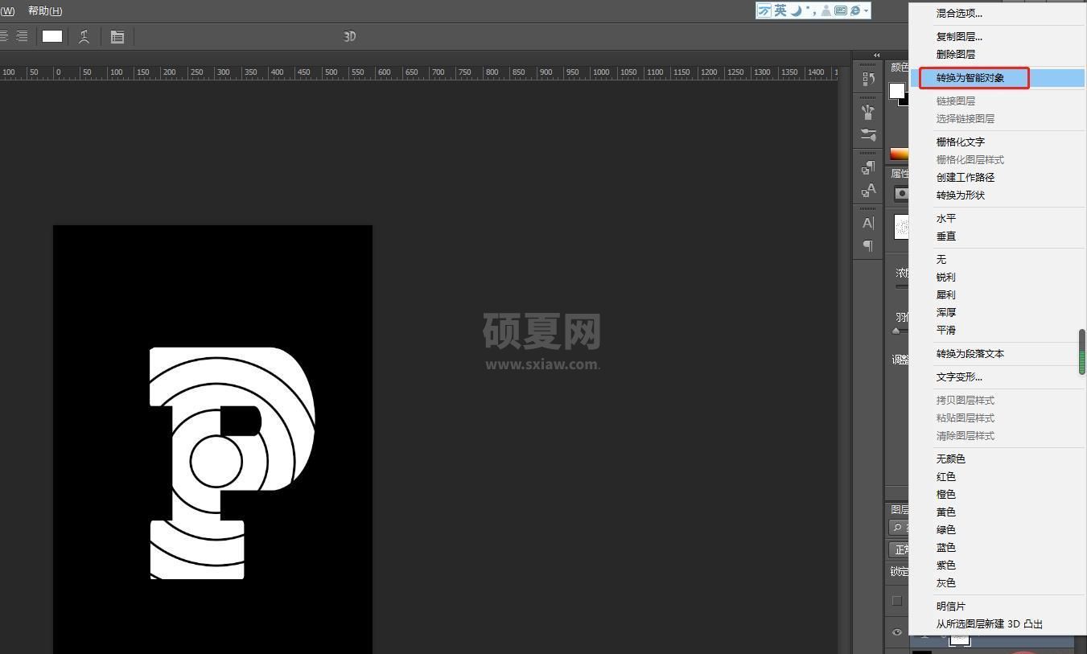The image size is (1087, 654).
Task: Set layer color label to 蓝色
Action: click(945, 547)
